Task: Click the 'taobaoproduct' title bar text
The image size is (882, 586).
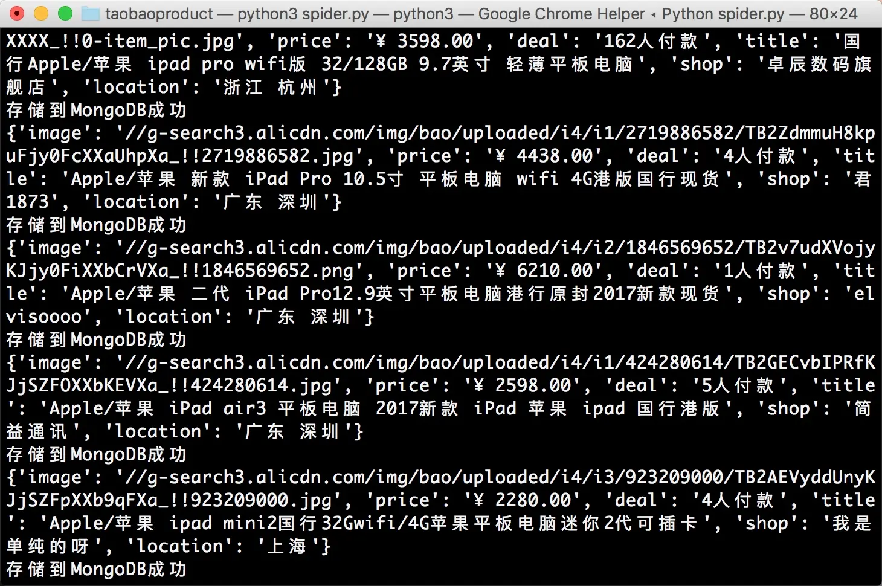Action: (159, 13)
